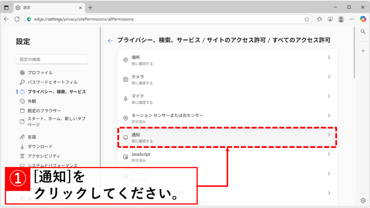The width and height of the screenshot is (370, 208).
Task: Click the アクセシビリティ icon
Action: tap(22, 156)
